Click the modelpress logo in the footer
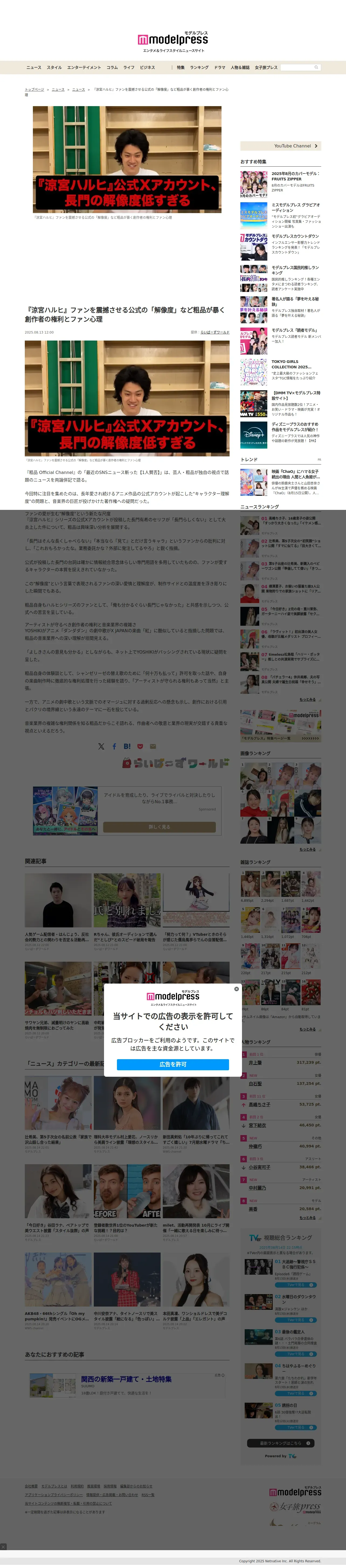This screenshot has height=1565, width=346. coord(295,1492)
